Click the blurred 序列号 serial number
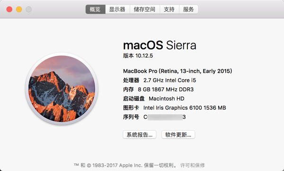284x171 pixels. tap(165, 117)
